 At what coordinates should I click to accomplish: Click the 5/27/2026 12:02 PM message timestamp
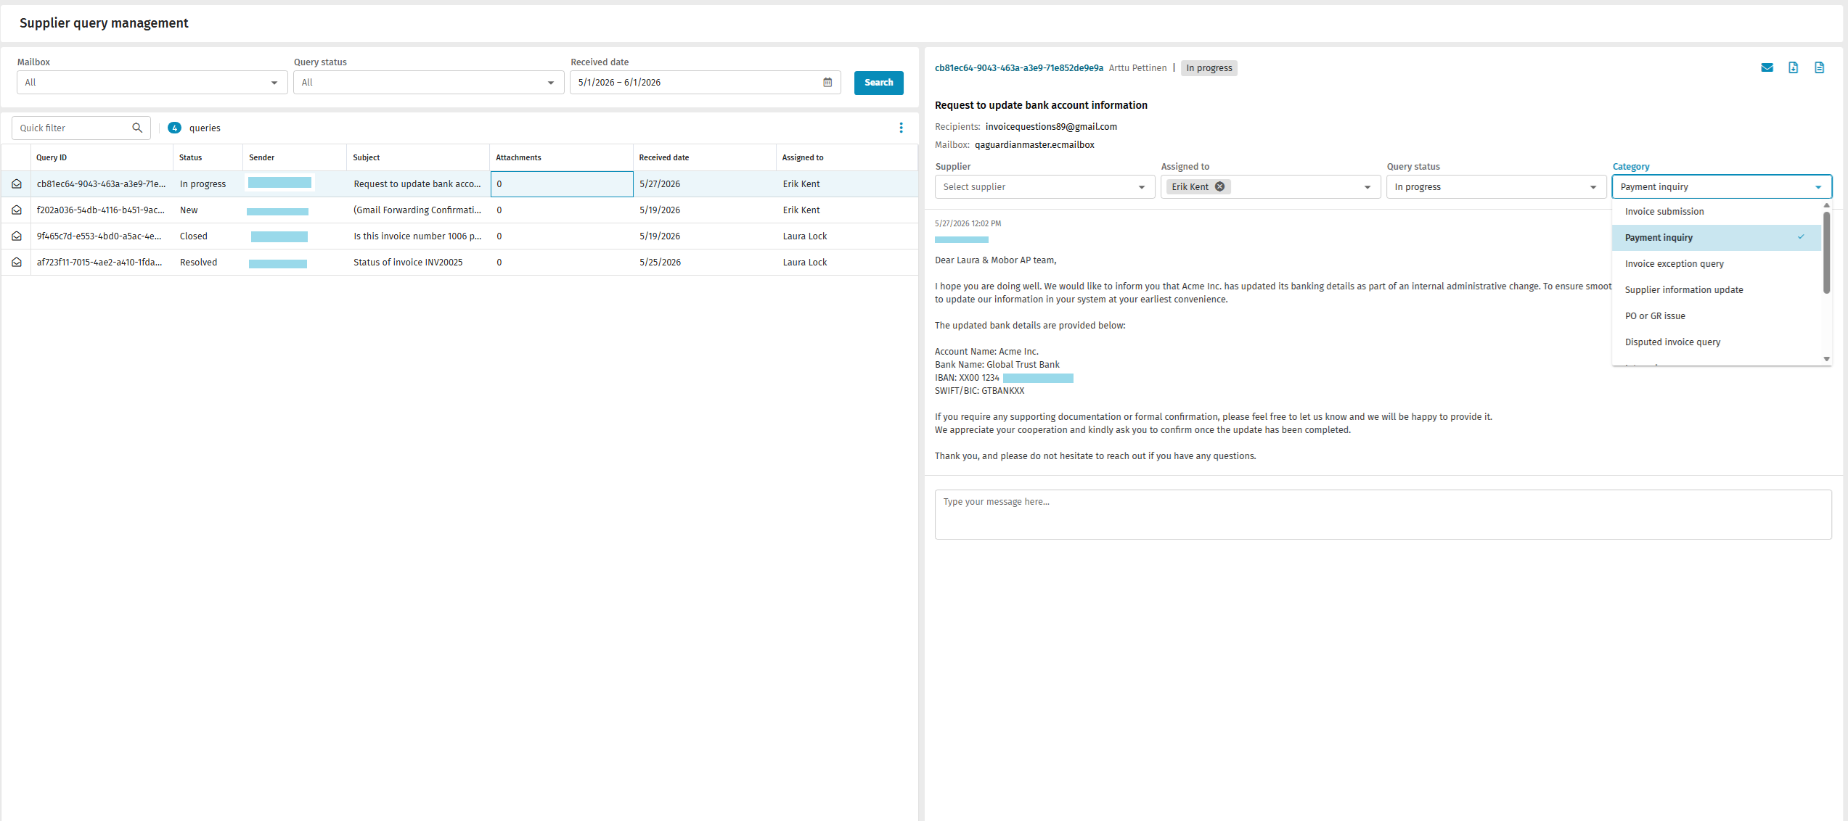coord(968,224)
